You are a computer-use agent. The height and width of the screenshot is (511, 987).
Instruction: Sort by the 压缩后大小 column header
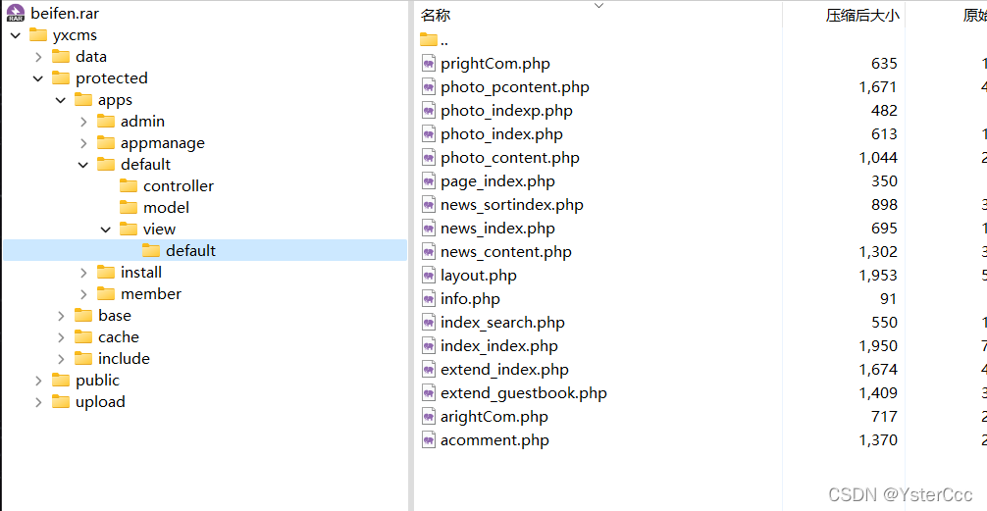click(x=861, y=16)
